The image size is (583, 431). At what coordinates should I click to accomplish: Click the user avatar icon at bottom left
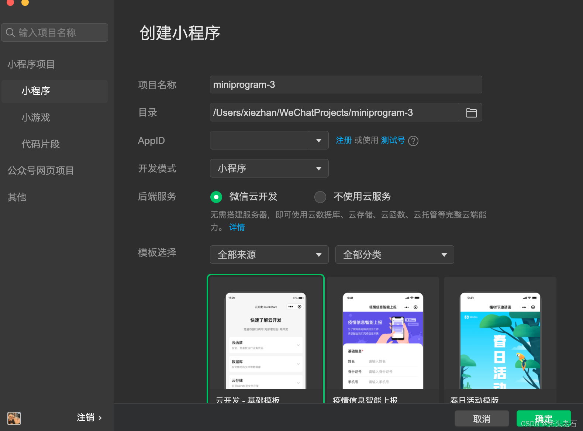pyautogui.click(x=14, y=418)
